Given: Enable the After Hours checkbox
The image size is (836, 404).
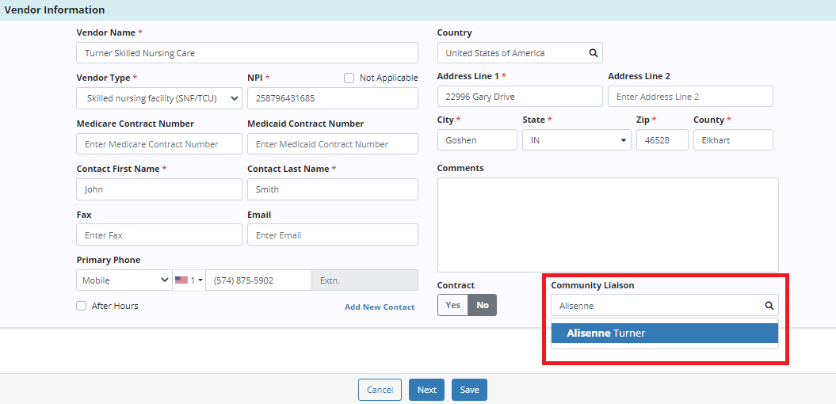Looking at the screenshot, I should (82, 306).
